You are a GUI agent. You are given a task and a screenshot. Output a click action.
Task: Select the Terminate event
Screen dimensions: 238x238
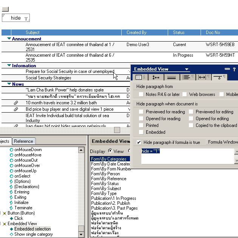(23, 208)
